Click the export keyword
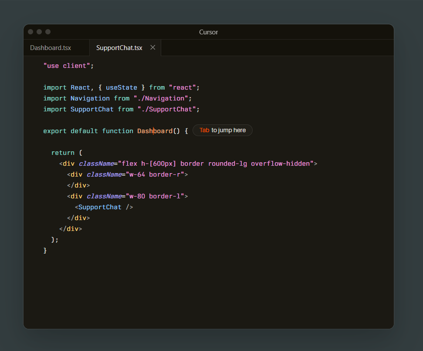Screen dimensions: 423x351 click(55, 131)
